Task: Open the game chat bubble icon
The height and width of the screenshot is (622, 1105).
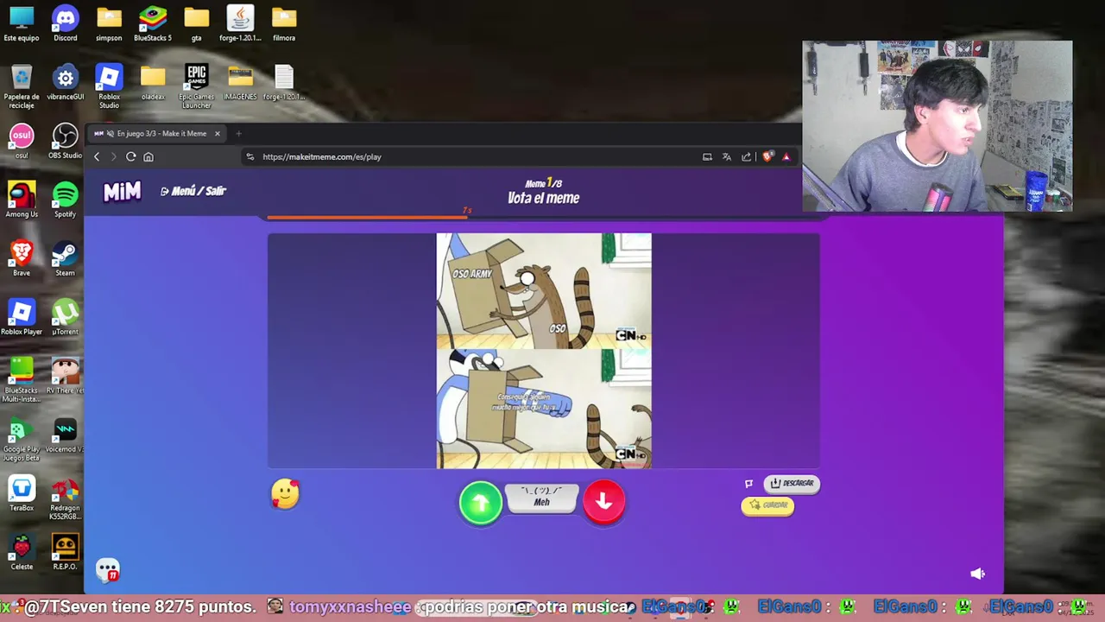Action: (108, 570)
